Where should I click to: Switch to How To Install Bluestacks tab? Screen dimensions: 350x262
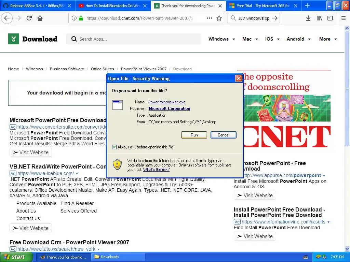[113, 6]
